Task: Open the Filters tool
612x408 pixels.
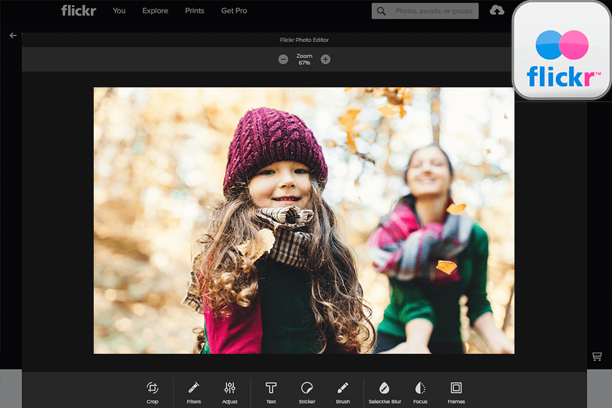Action: tap(194, 393)
